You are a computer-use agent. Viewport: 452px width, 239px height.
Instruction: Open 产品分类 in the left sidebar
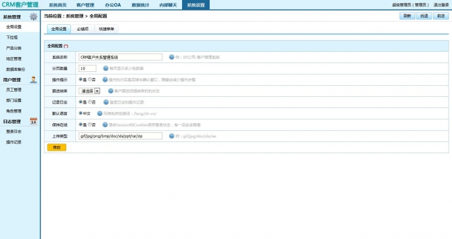tap(14, 48)
